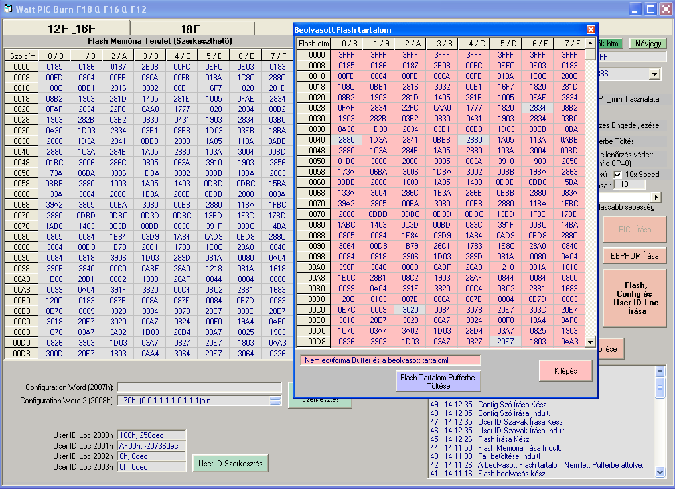Select highlighted cell 3020 in dialog row 00C0
The height and width of the screenshot is (489, 675).
pos(410,309)
